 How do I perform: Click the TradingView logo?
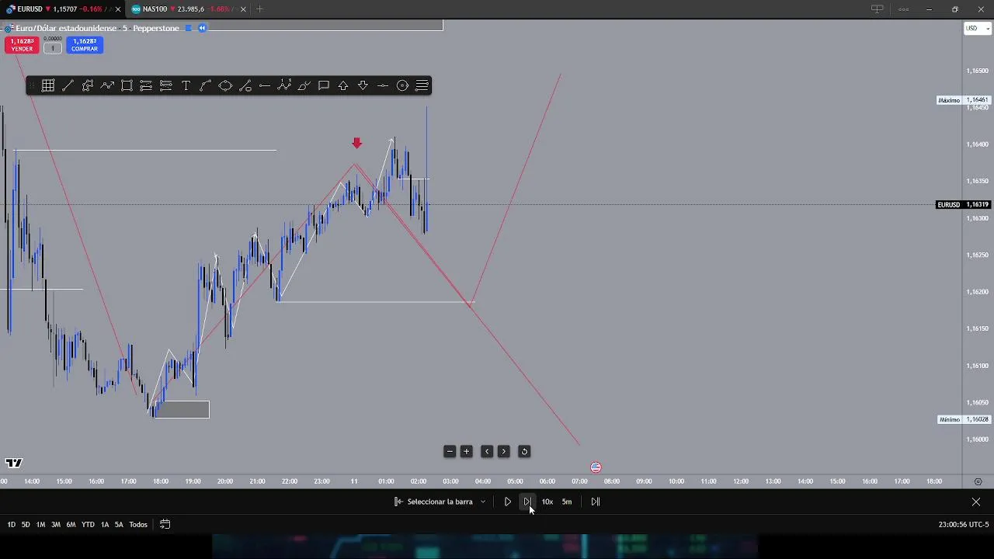click(13, 463)
